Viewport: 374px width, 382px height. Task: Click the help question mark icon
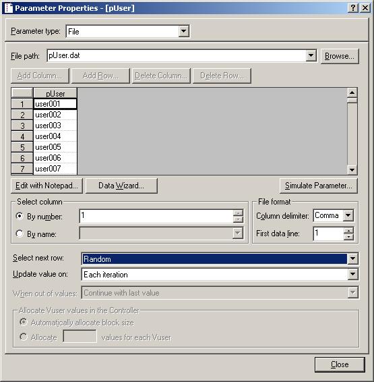352,8
